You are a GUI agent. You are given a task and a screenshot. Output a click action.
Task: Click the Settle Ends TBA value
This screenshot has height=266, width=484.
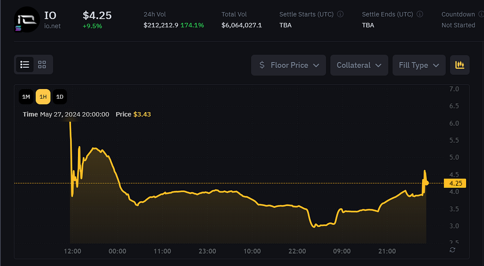click(x=368, y=25)
